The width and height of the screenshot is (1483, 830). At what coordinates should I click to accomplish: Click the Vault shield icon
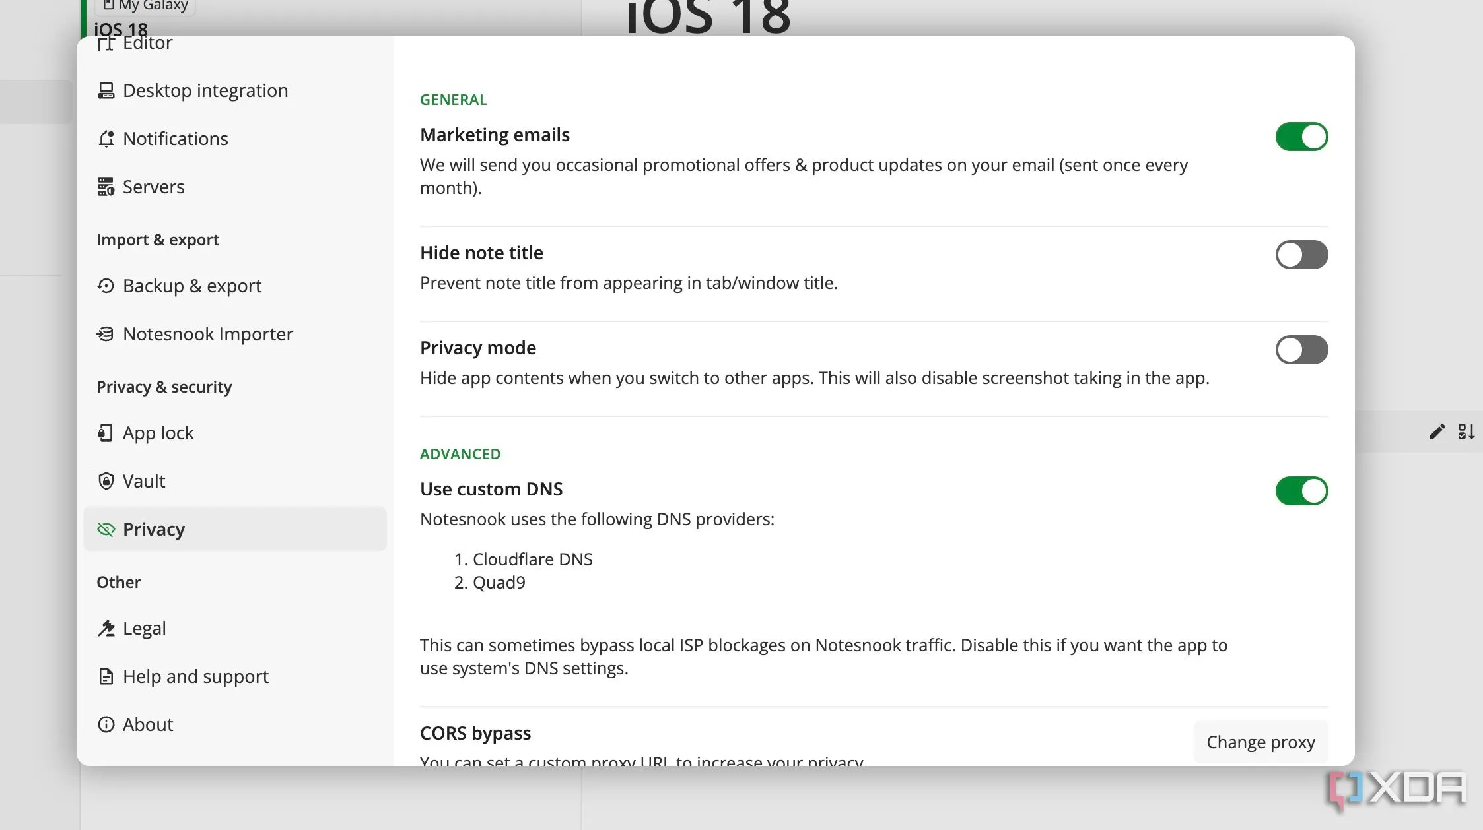(106, 481)
